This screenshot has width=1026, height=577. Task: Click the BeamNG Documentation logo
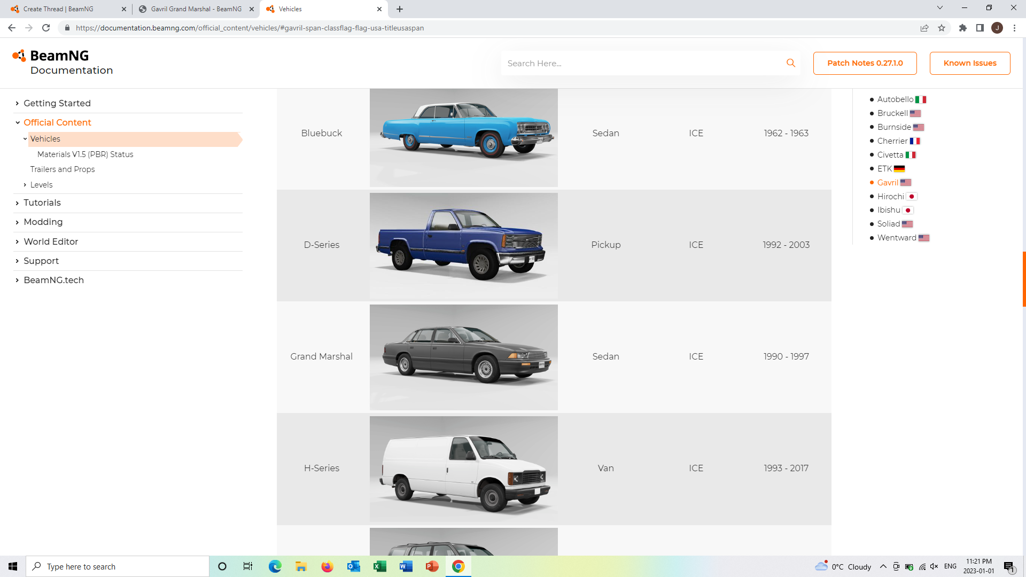tap(63, 63)
